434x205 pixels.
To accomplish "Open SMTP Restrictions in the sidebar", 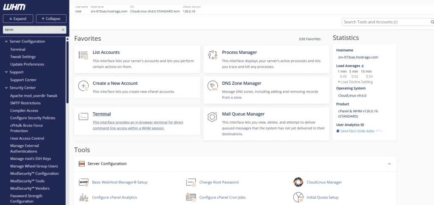I will tap(25, 103).
